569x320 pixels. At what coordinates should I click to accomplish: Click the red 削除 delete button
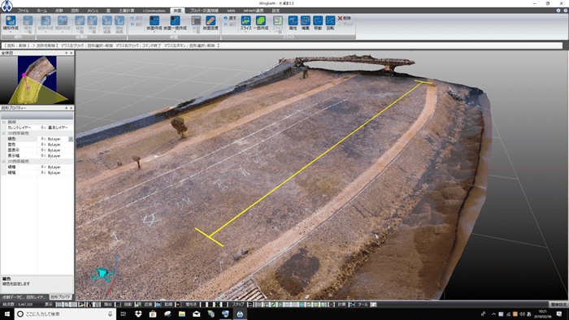[x=345, y=18]
